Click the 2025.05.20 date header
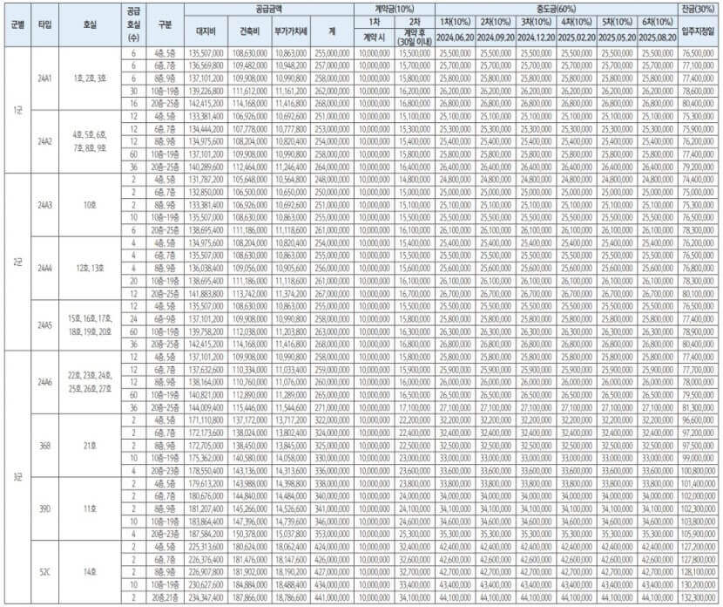Image resolution: width=723 pixels, height=607 pixels. (617, 38)
